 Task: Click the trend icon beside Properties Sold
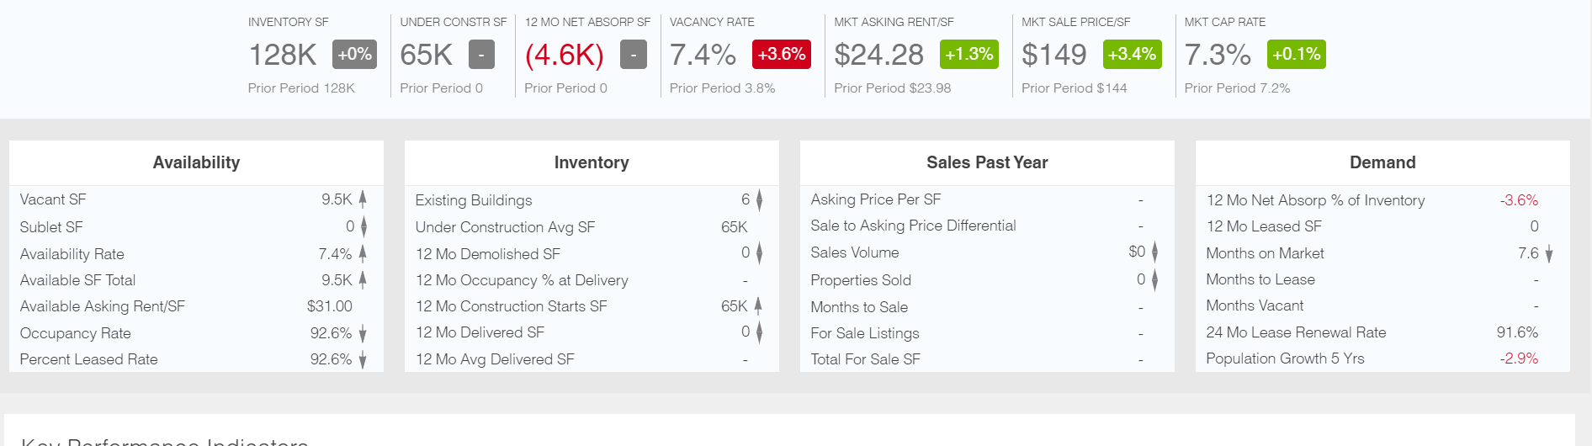pos(1154,280)
